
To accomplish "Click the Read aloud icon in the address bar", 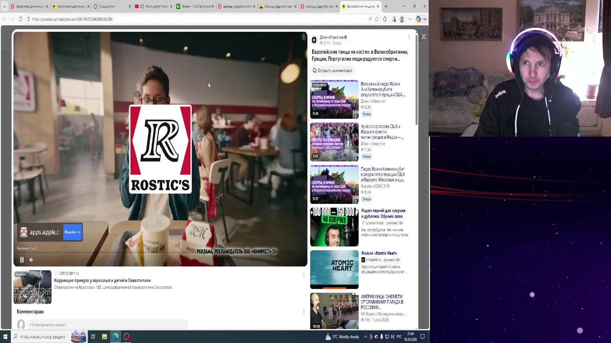I will pos(370,19).
